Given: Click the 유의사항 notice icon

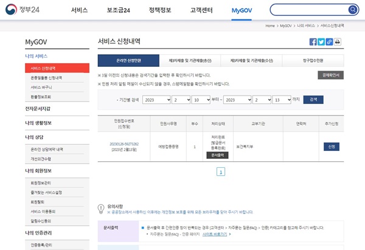Looking at the screenshot, I should 101,209.
